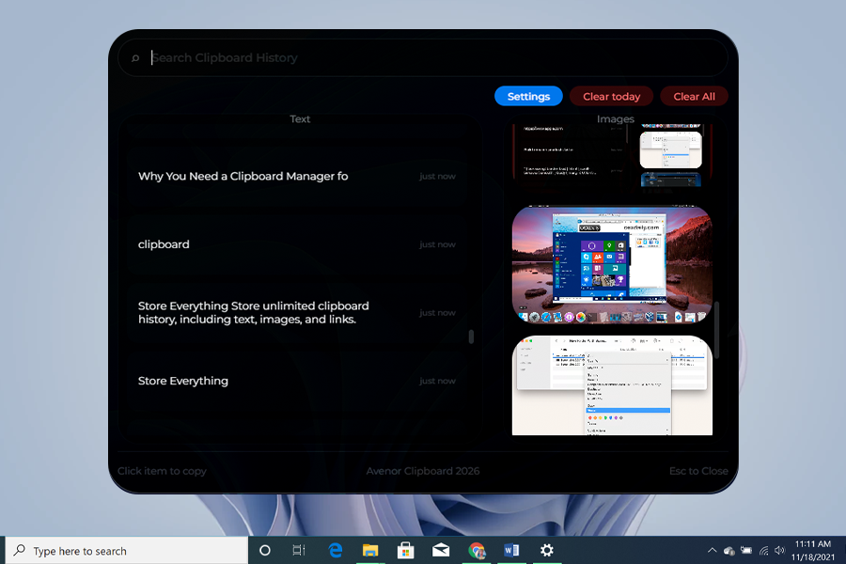
Task: Click inside the Search Clipboard History field
Action: (376, 56)
